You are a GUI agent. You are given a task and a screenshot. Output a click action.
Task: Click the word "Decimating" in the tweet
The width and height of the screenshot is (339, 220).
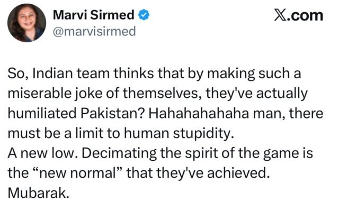(112, 154)
